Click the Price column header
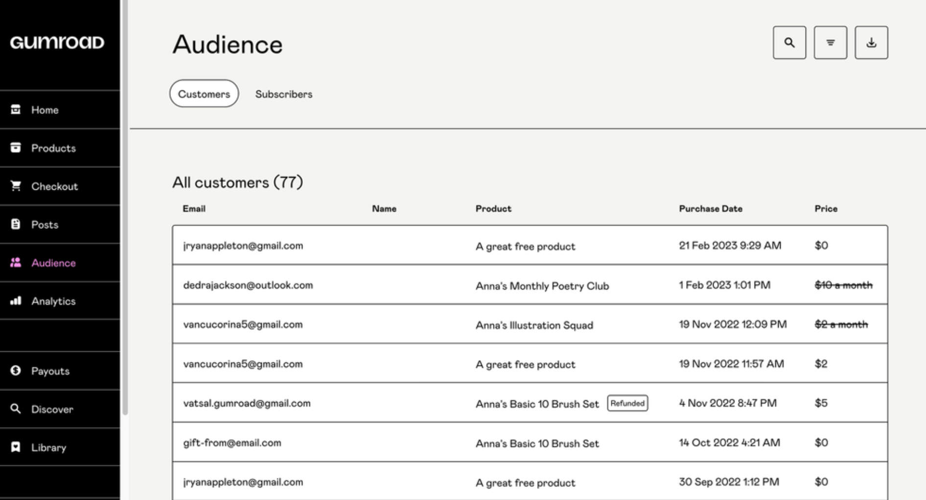This screenshot has width=926, height=500. click(826, 208)
